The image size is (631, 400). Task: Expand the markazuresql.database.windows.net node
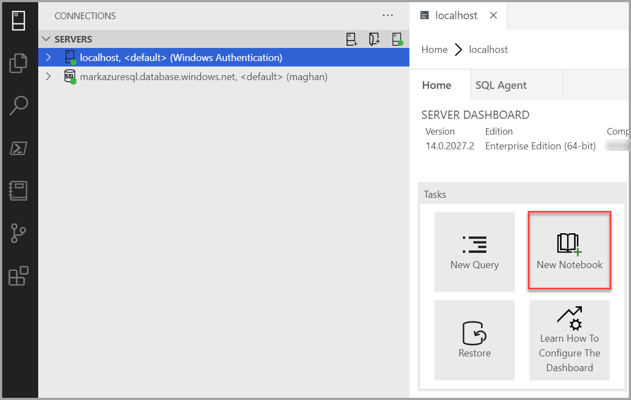pos(49,77)
